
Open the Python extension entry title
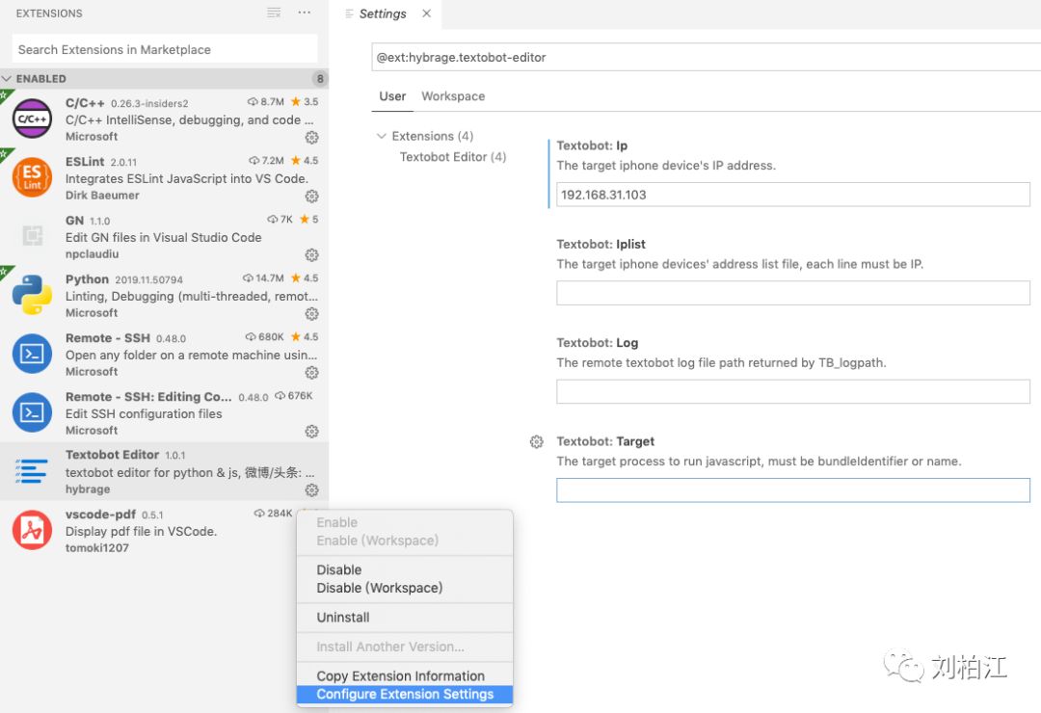87,278
